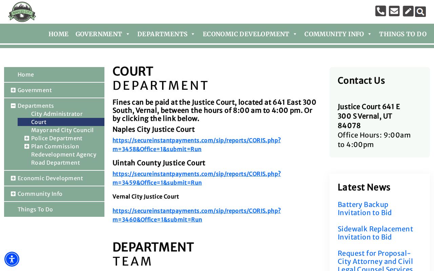
Task: Open Economic Development top navigation dropdown
Action: pos(250,34)
